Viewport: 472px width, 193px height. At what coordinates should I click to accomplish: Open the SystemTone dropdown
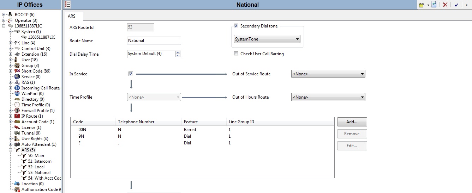(x=267, y=39)
